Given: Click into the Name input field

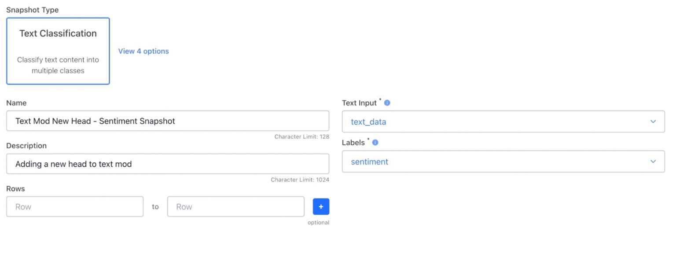Looking at the screenshot, I should pos(168,121).
